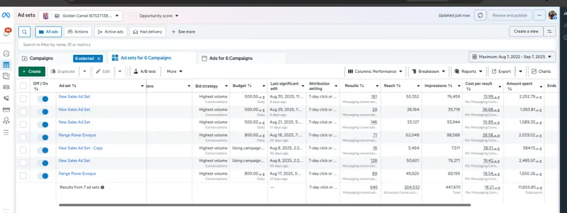
Task: Open the Billing card icon in sidebar
Action: tap(6, 110)
